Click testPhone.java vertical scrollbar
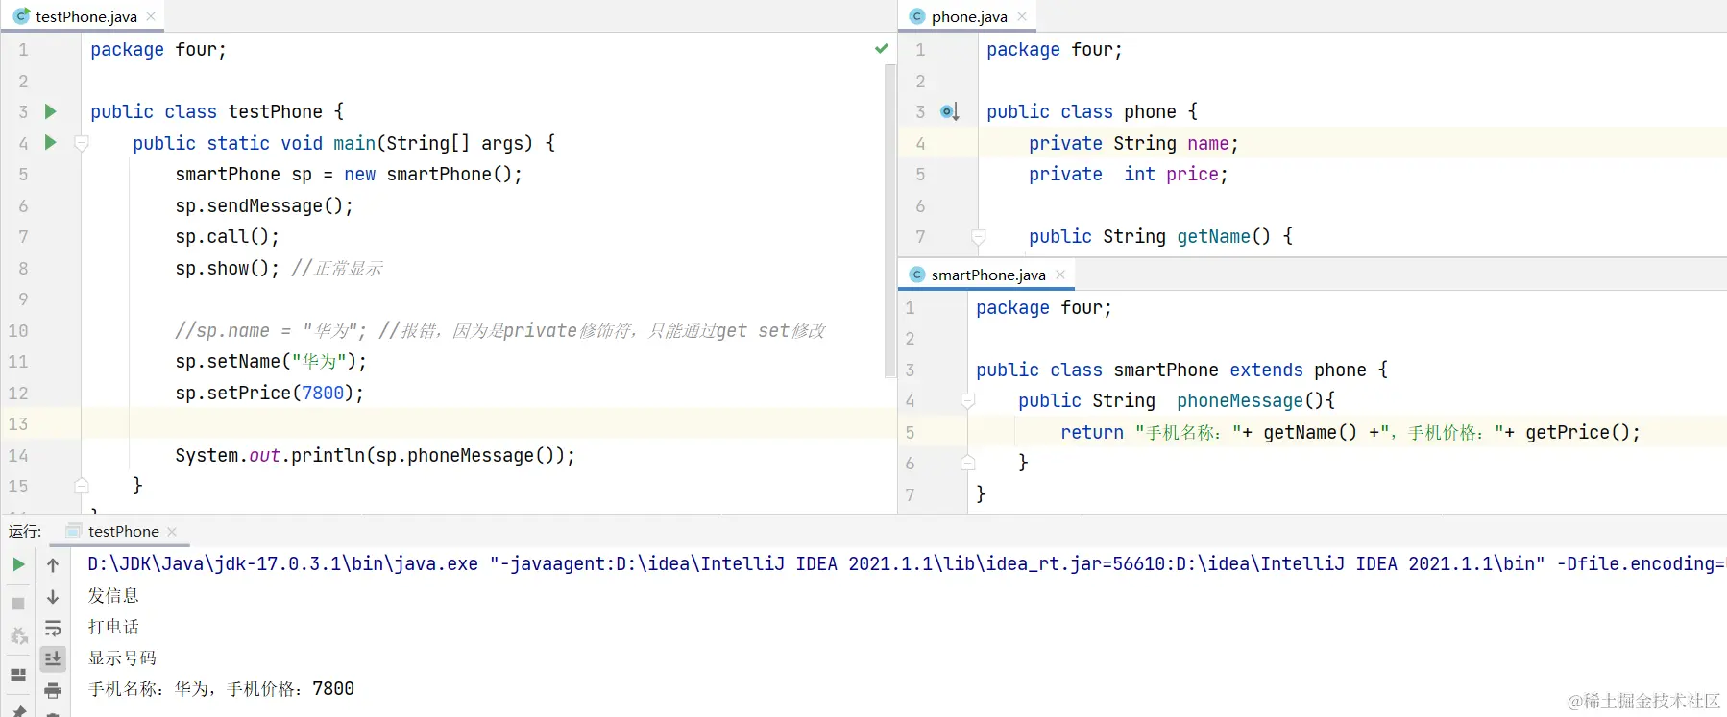 click(x=889, y=221)
